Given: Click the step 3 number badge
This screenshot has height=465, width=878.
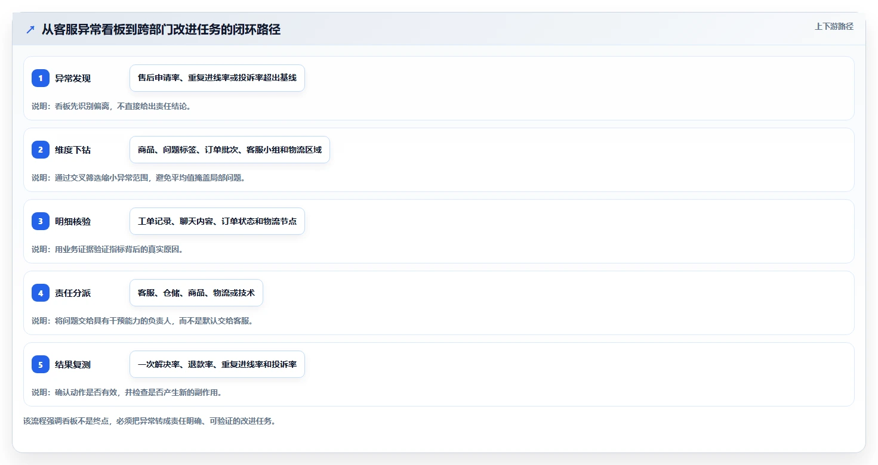Looking at the screenshot, I should click(x=41, y=221).
